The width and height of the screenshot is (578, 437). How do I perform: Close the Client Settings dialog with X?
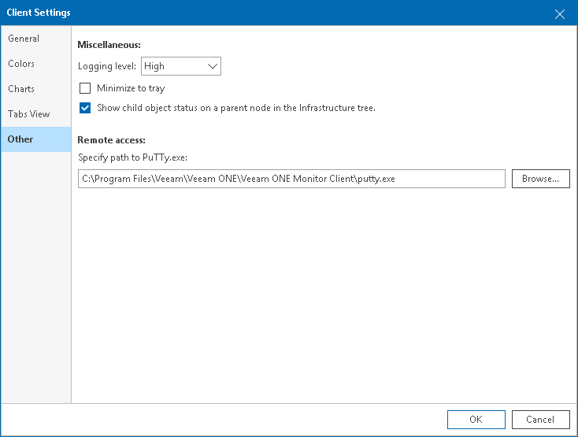[560, 13]
